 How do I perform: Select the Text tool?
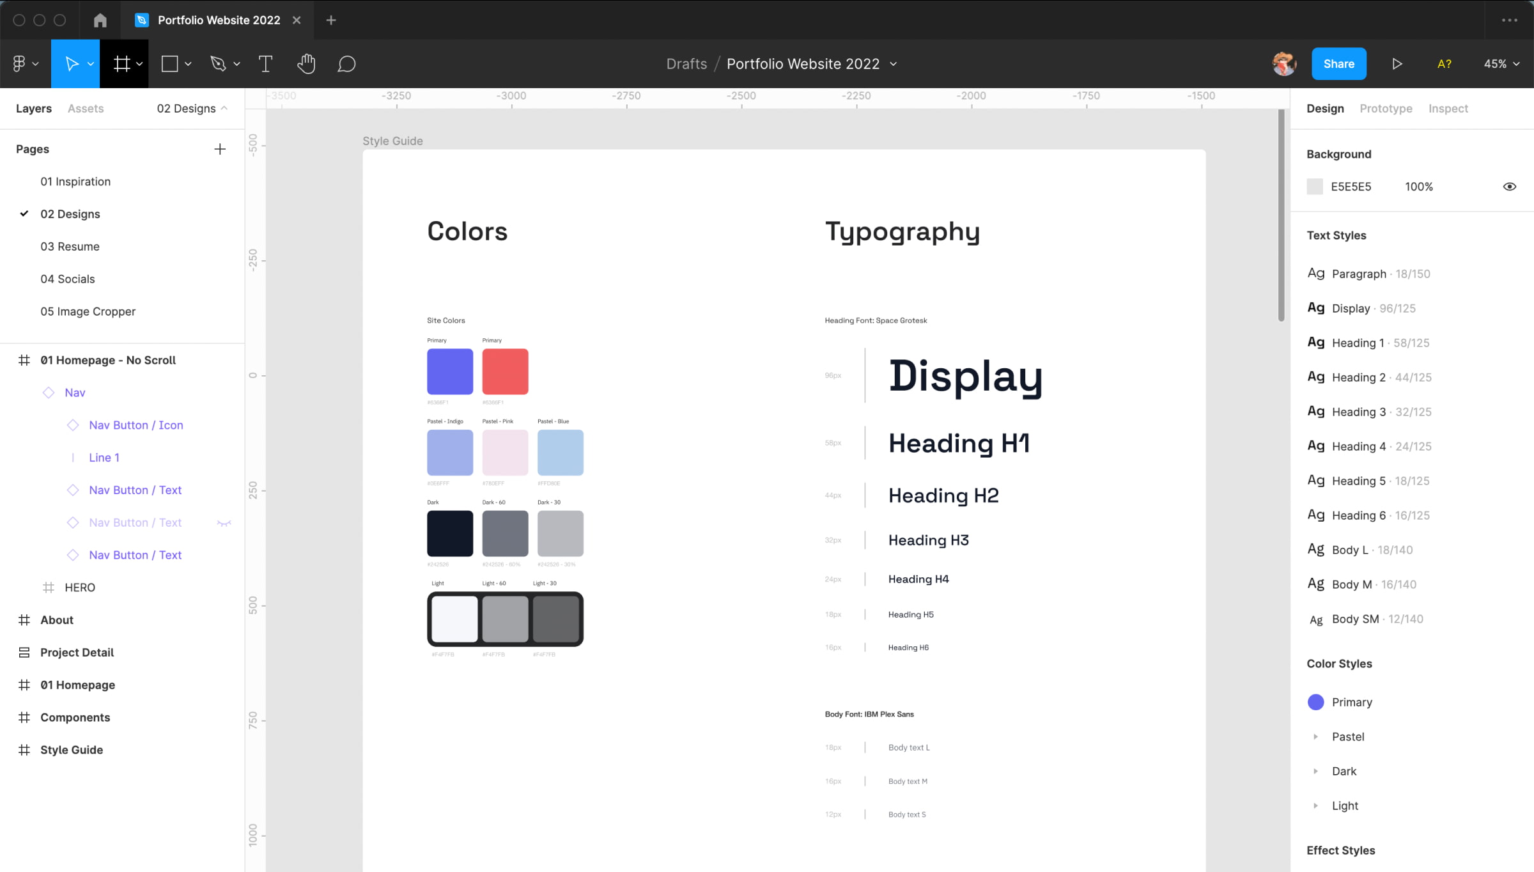265,64
